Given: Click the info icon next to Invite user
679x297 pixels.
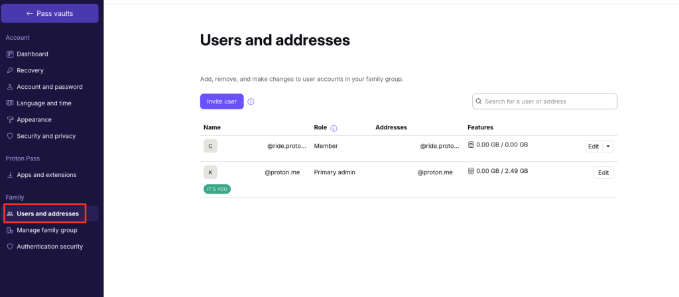Looking at the screenshot, I should pos(251,101).
